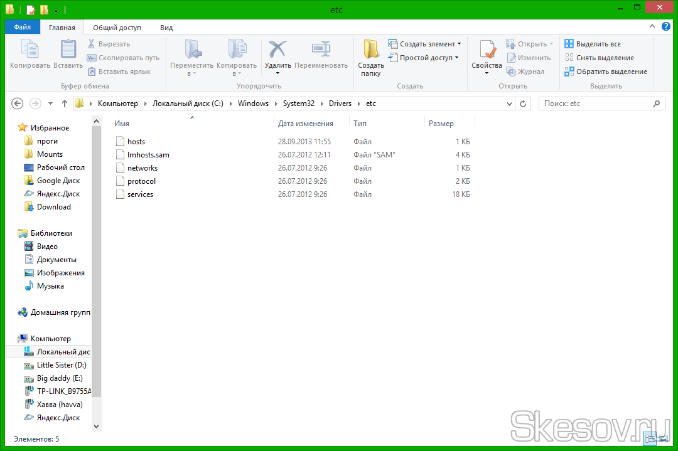Go up one folder level arrow
Viewport: 678px width, 451px height.
coord(65,103)
